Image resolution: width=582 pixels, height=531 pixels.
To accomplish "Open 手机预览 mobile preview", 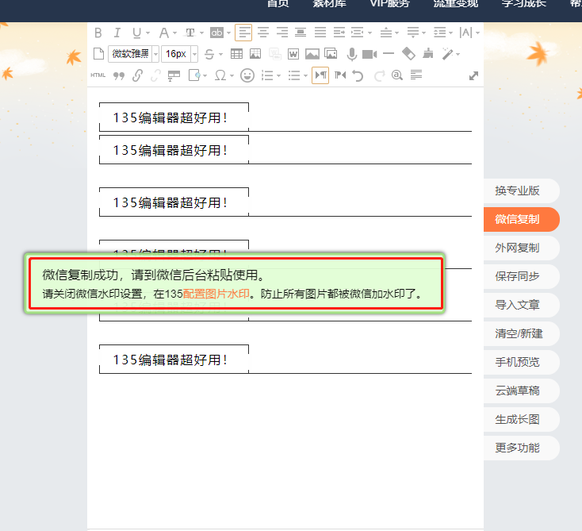I will (x=522, y=362).
